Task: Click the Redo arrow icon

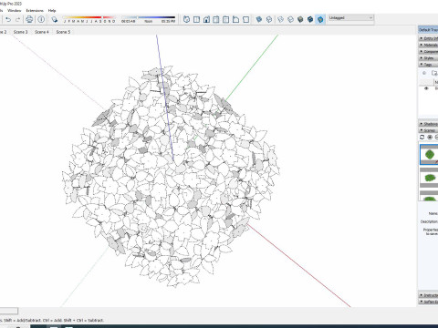Action: pyautogui.click(x=18, y=20)
